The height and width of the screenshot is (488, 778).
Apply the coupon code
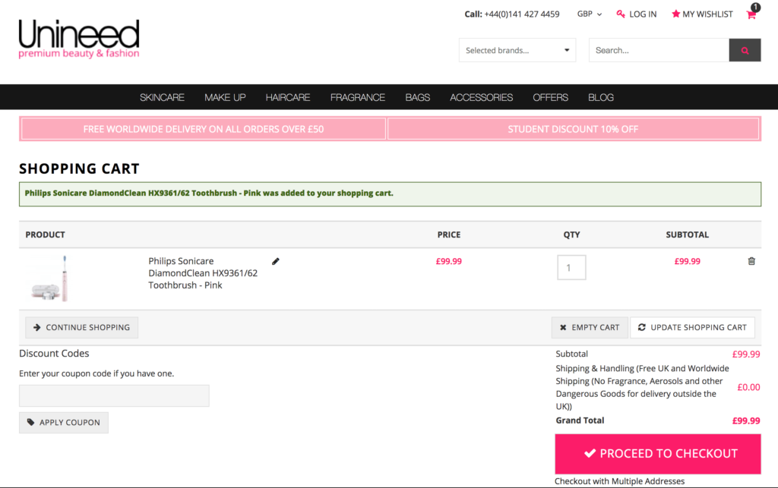(x=64, y=423)
